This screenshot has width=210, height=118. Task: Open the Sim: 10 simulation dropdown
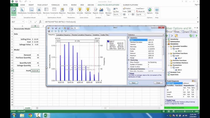75,28
